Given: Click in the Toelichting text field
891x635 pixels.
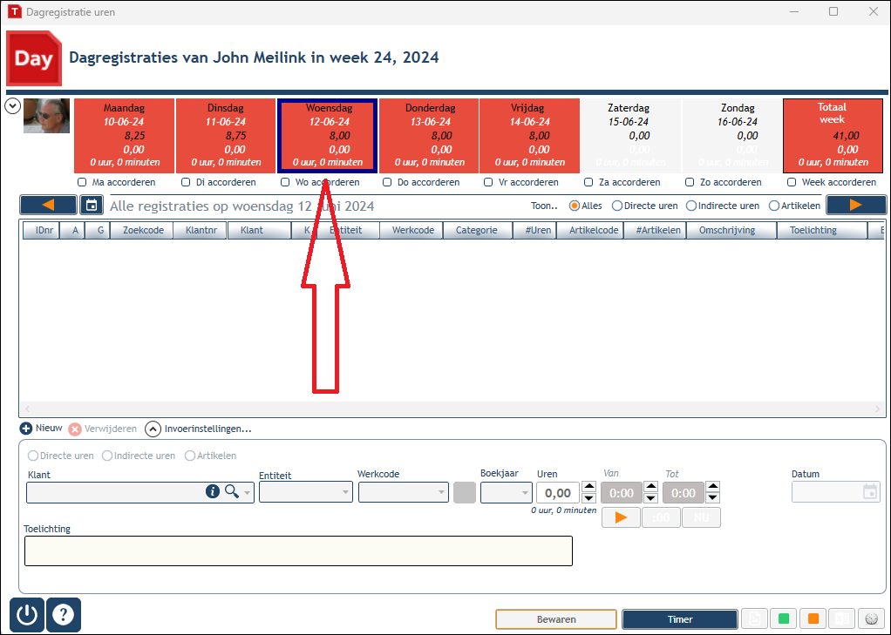Looking at the screenshot, I should 298,551.
